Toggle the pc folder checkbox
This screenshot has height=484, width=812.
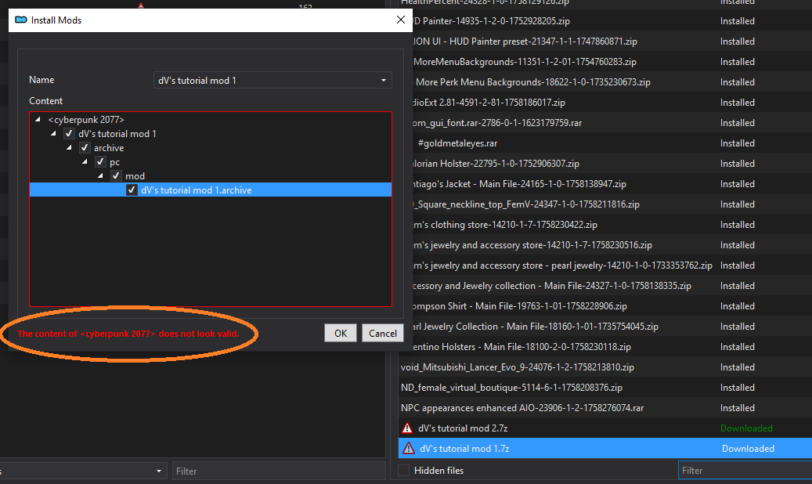[x=100, y=162]
